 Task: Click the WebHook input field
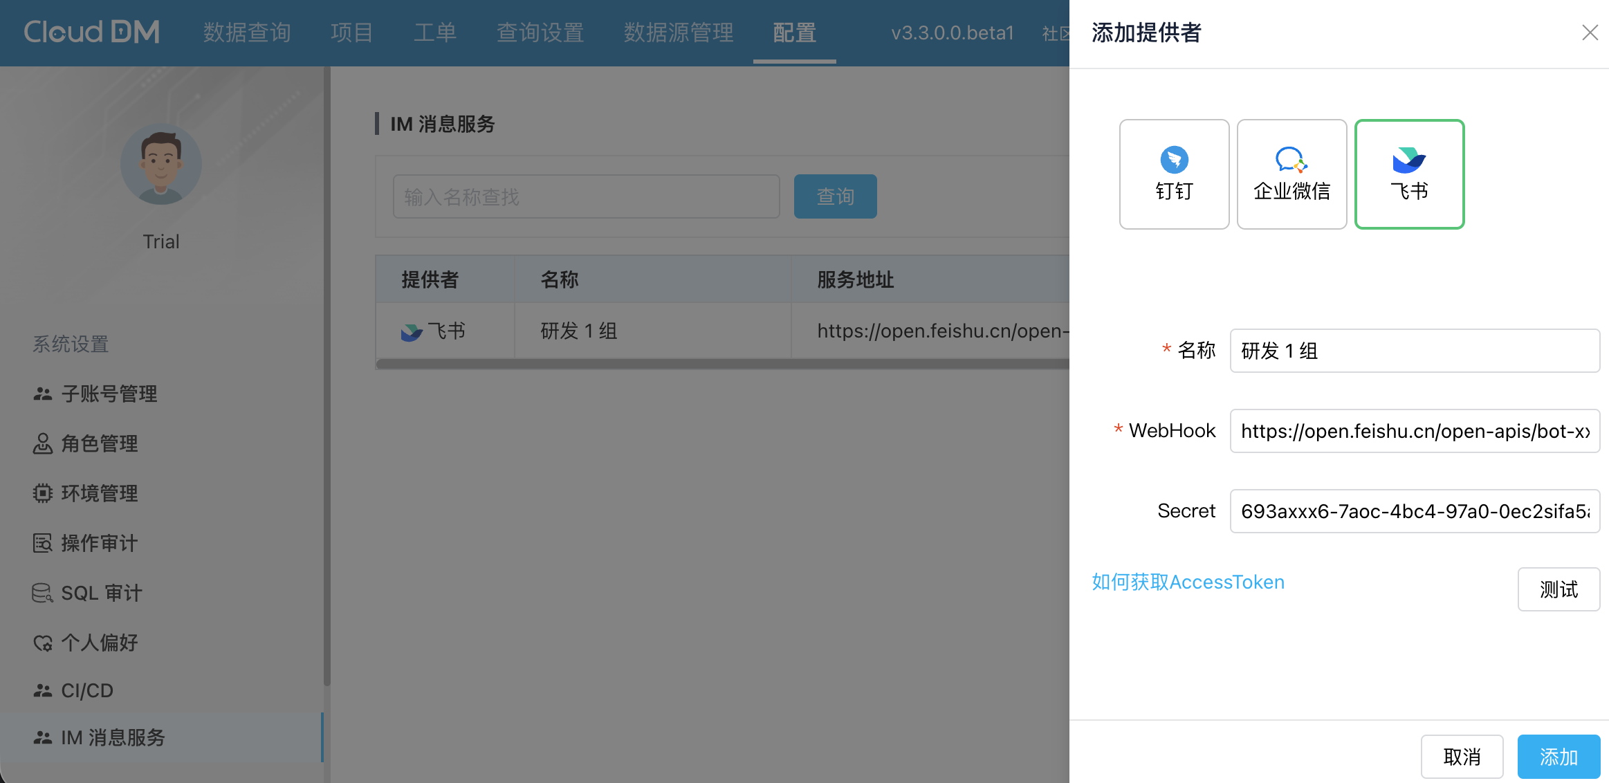[1414, 431]
